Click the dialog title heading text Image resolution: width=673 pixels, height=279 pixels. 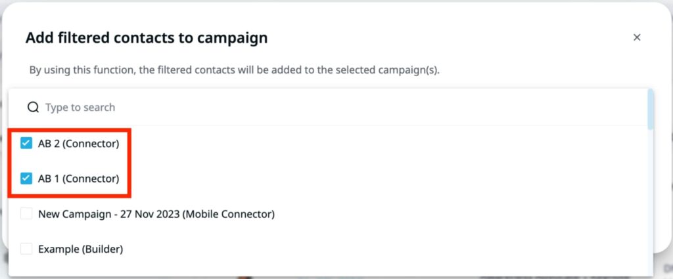(x=147, y=37)
